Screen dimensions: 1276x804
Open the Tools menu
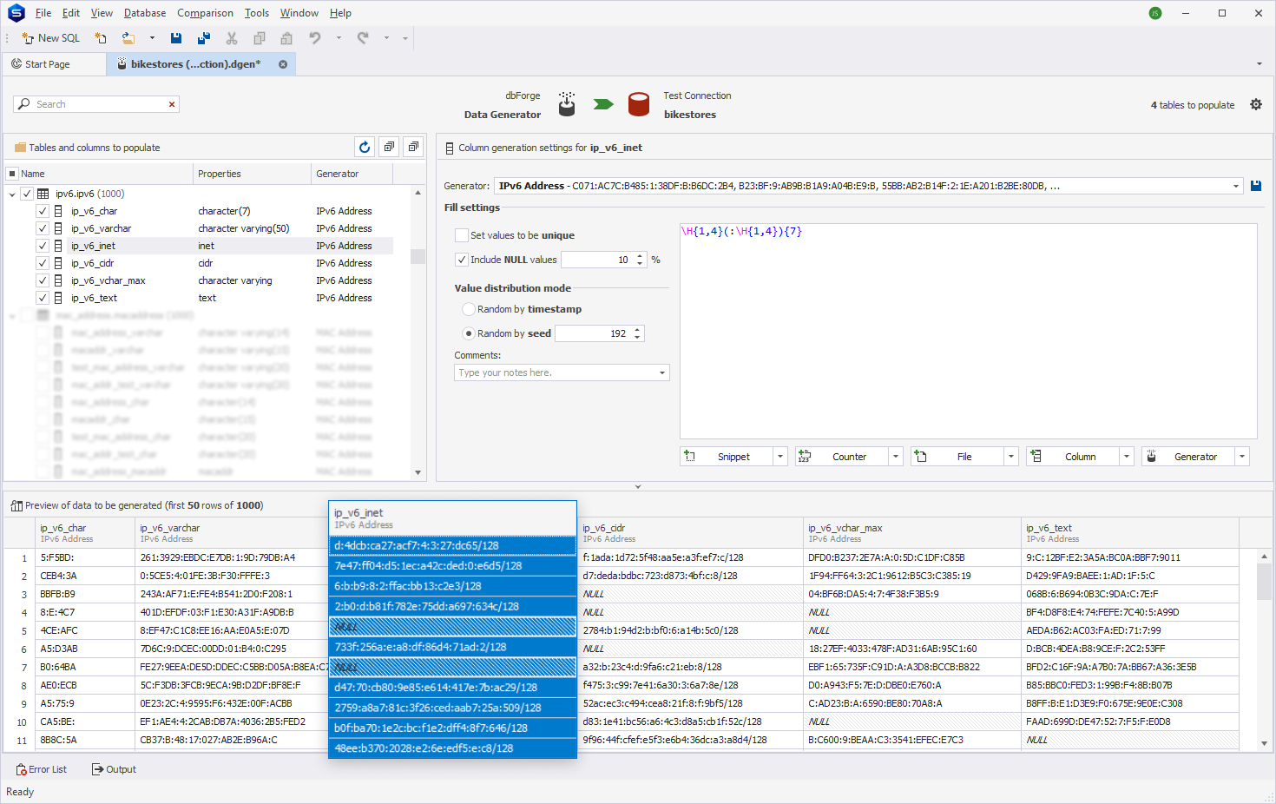click(257, 13)
